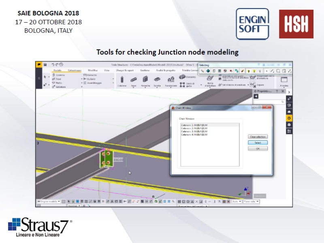Click the Fondazioni foundation tool icon
Screen dimensions: 324x243
tap(171, 79)
